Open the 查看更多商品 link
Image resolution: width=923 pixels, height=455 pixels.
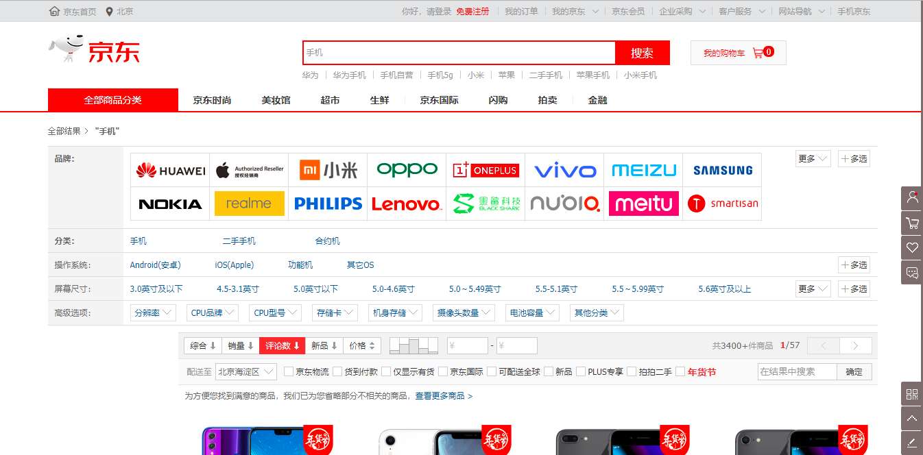[443, 396]
